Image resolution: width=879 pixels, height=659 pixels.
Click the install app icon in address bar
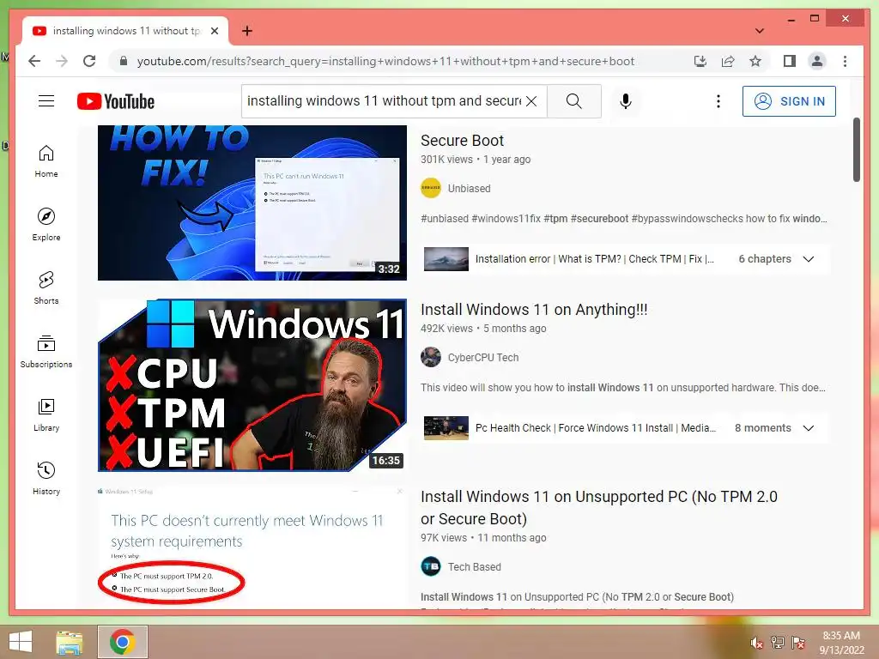tap(700, 61)
